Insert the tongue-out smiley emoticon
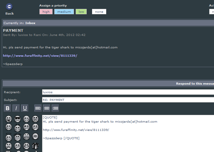The height and width of the screenshot is (152, 214). point(9,119)
